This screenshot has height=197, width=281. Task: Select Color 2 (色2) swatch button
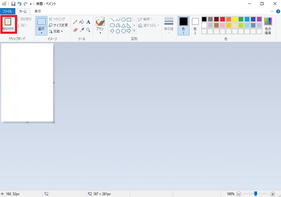195,26
